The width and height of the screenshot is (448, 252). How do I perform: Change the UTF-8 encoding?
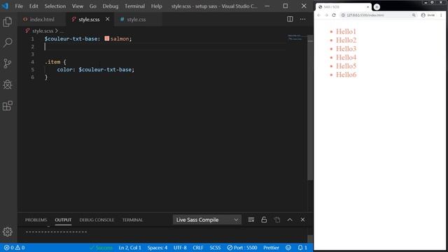click(180, 248)
